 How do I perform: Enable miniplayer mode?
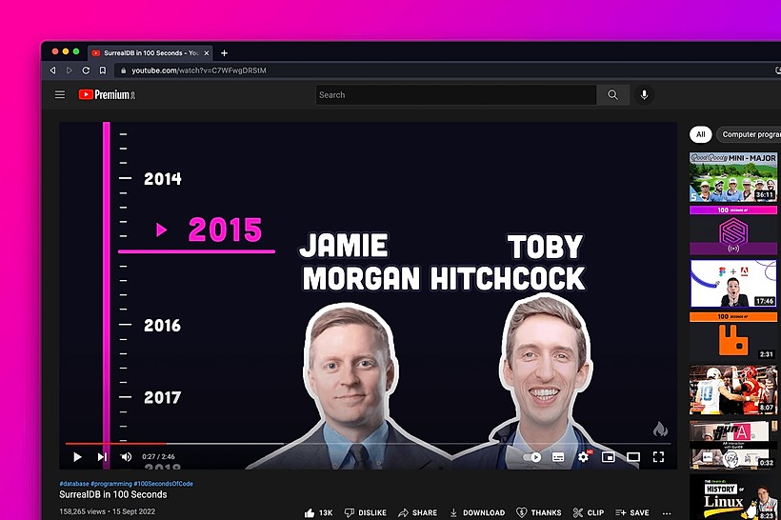[x=609, y=457]
